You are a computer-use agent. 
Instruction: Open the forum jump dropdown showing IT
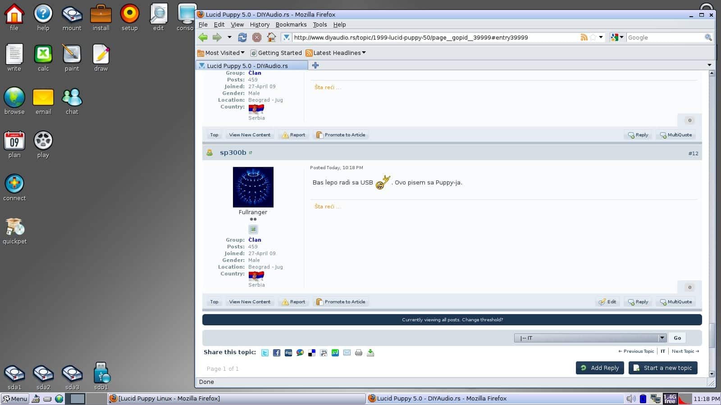(590, 338)
